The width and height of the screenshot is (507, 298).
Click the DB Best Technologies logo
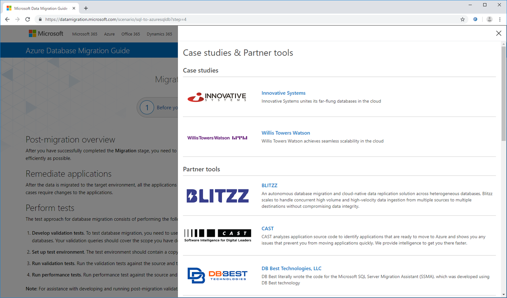pyautogui.click(x=217, y=275)
